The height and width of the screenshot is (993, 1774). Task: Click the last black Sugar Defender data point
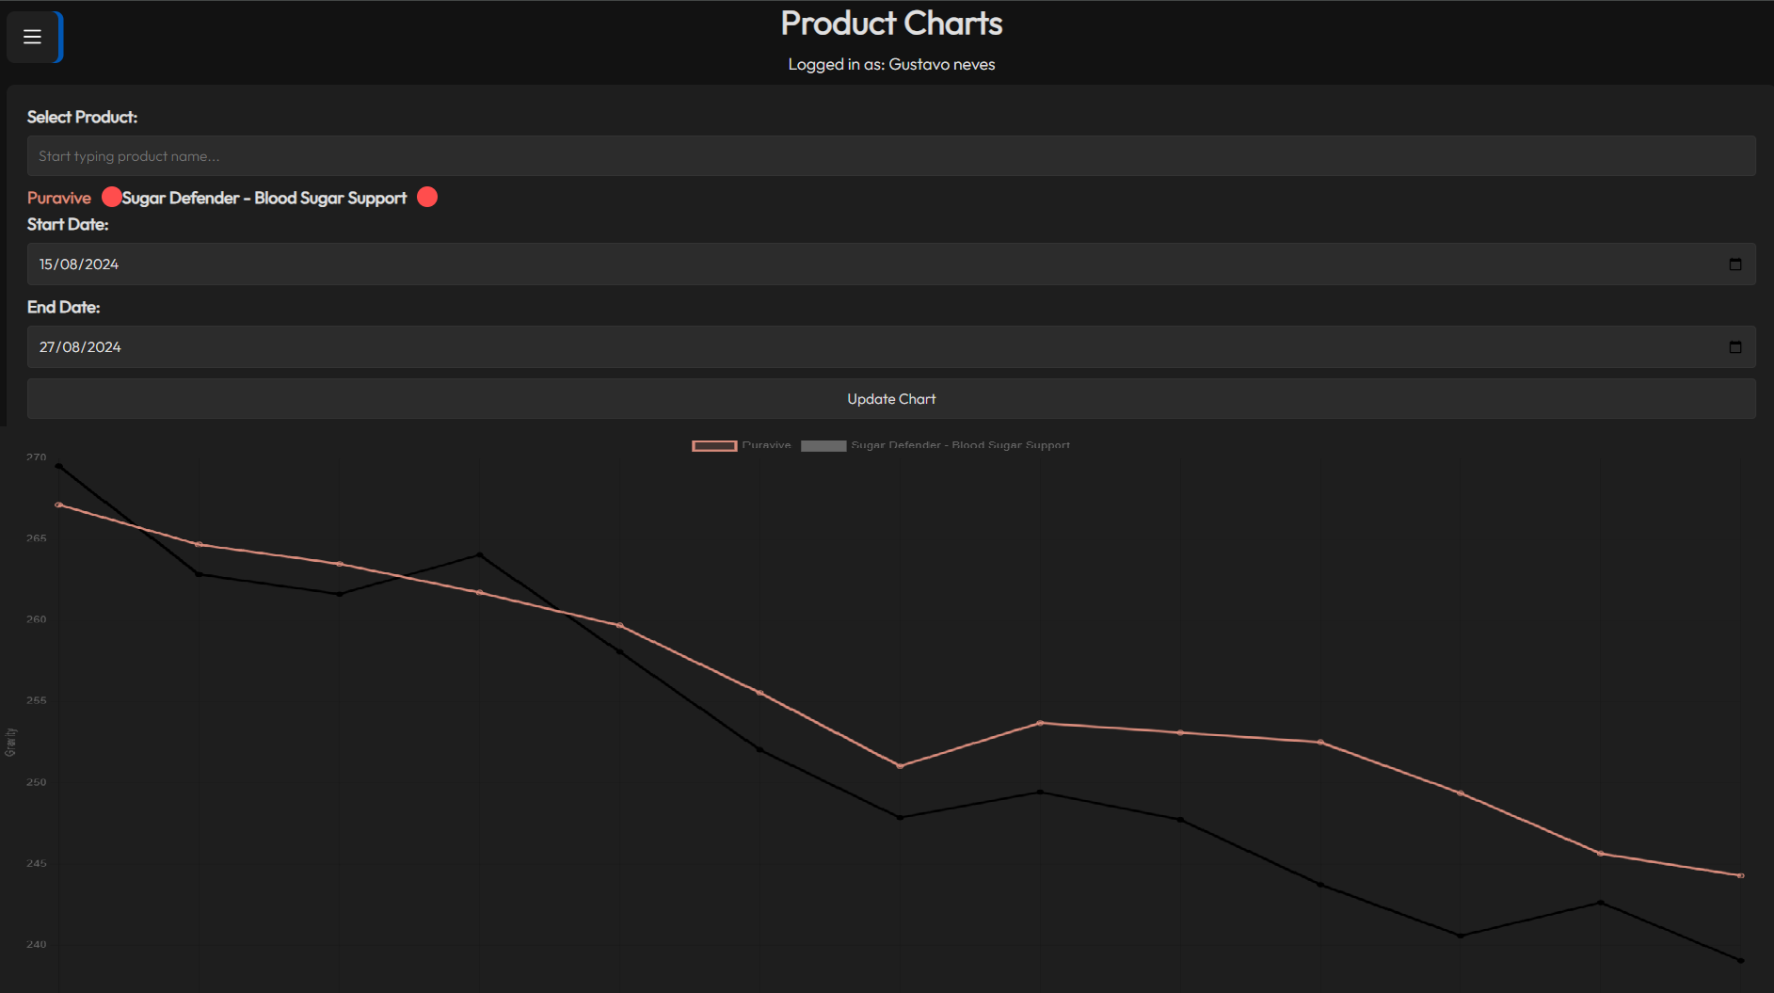coord(1741,961)
